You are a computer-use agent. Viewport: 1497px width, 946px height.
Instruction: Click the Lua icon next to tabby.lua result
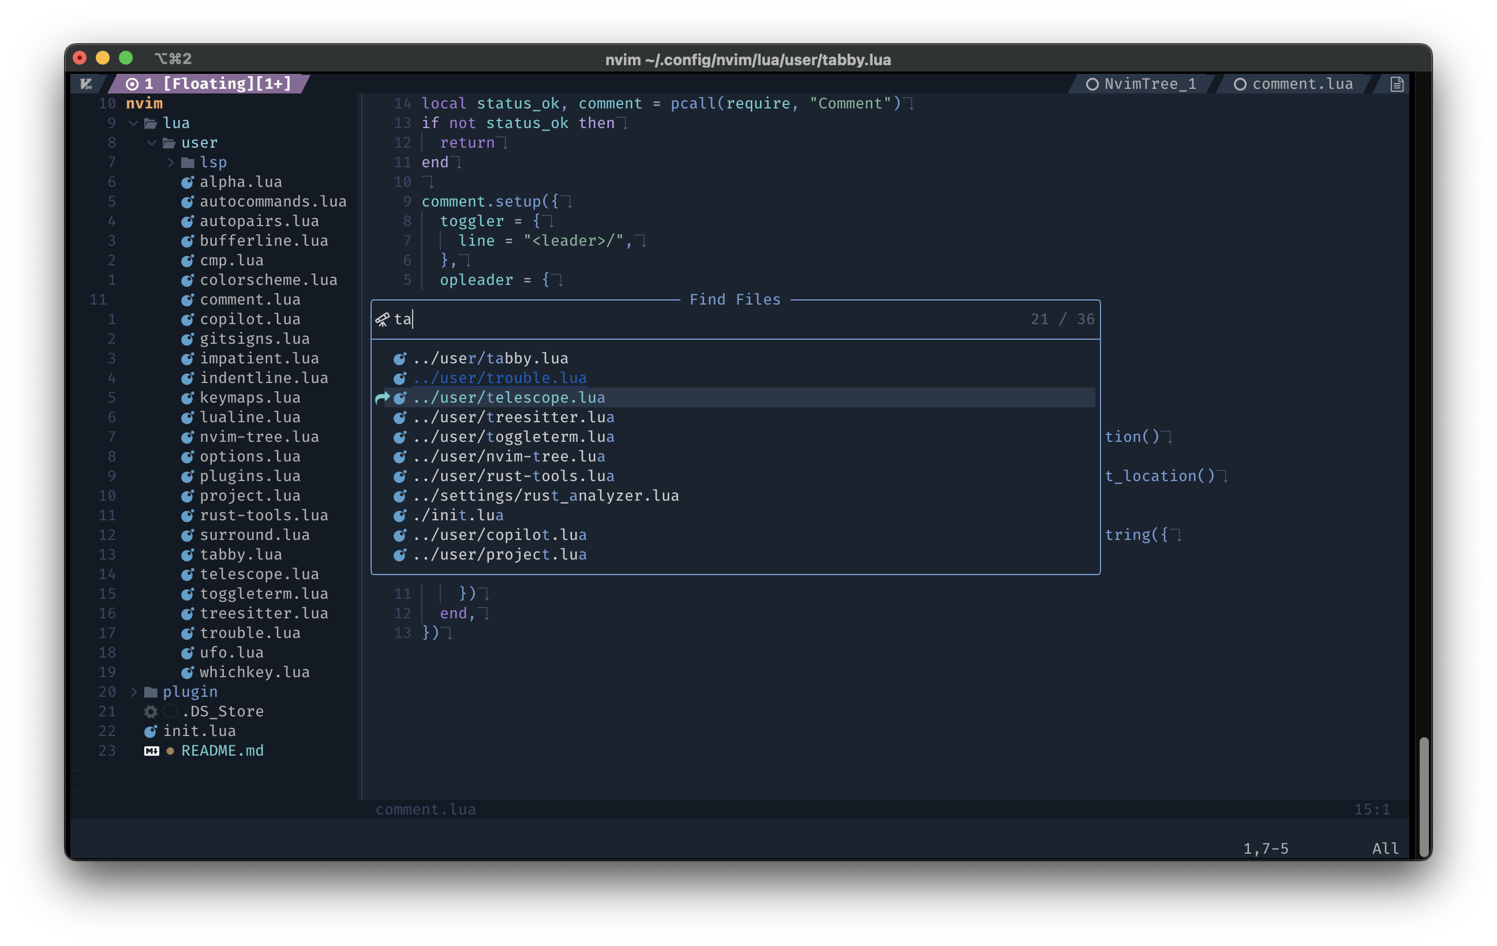pyautogui.click(x=400, y=359)
